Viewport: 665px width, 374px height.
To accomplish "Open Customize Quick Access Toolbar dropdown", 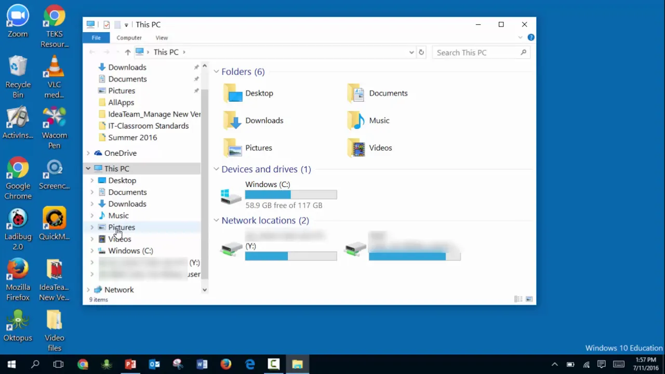I will [x=126, y=25].
